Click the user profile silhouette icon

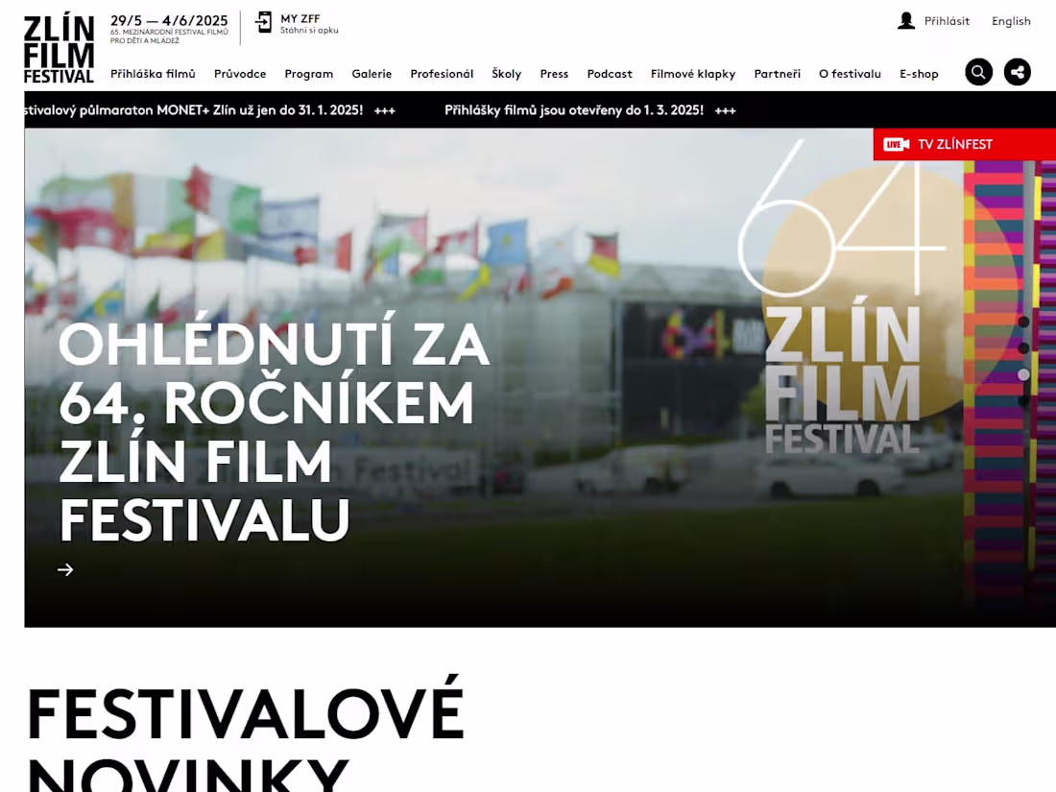[x=906, y=21]
